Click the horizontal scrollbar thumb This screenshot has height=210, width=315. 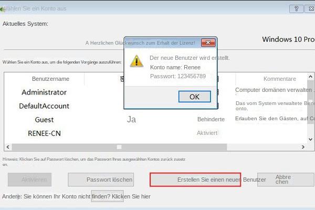[x=119, y=147]
